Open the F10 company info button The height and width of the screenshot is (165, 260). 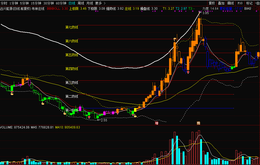(240, 3)
